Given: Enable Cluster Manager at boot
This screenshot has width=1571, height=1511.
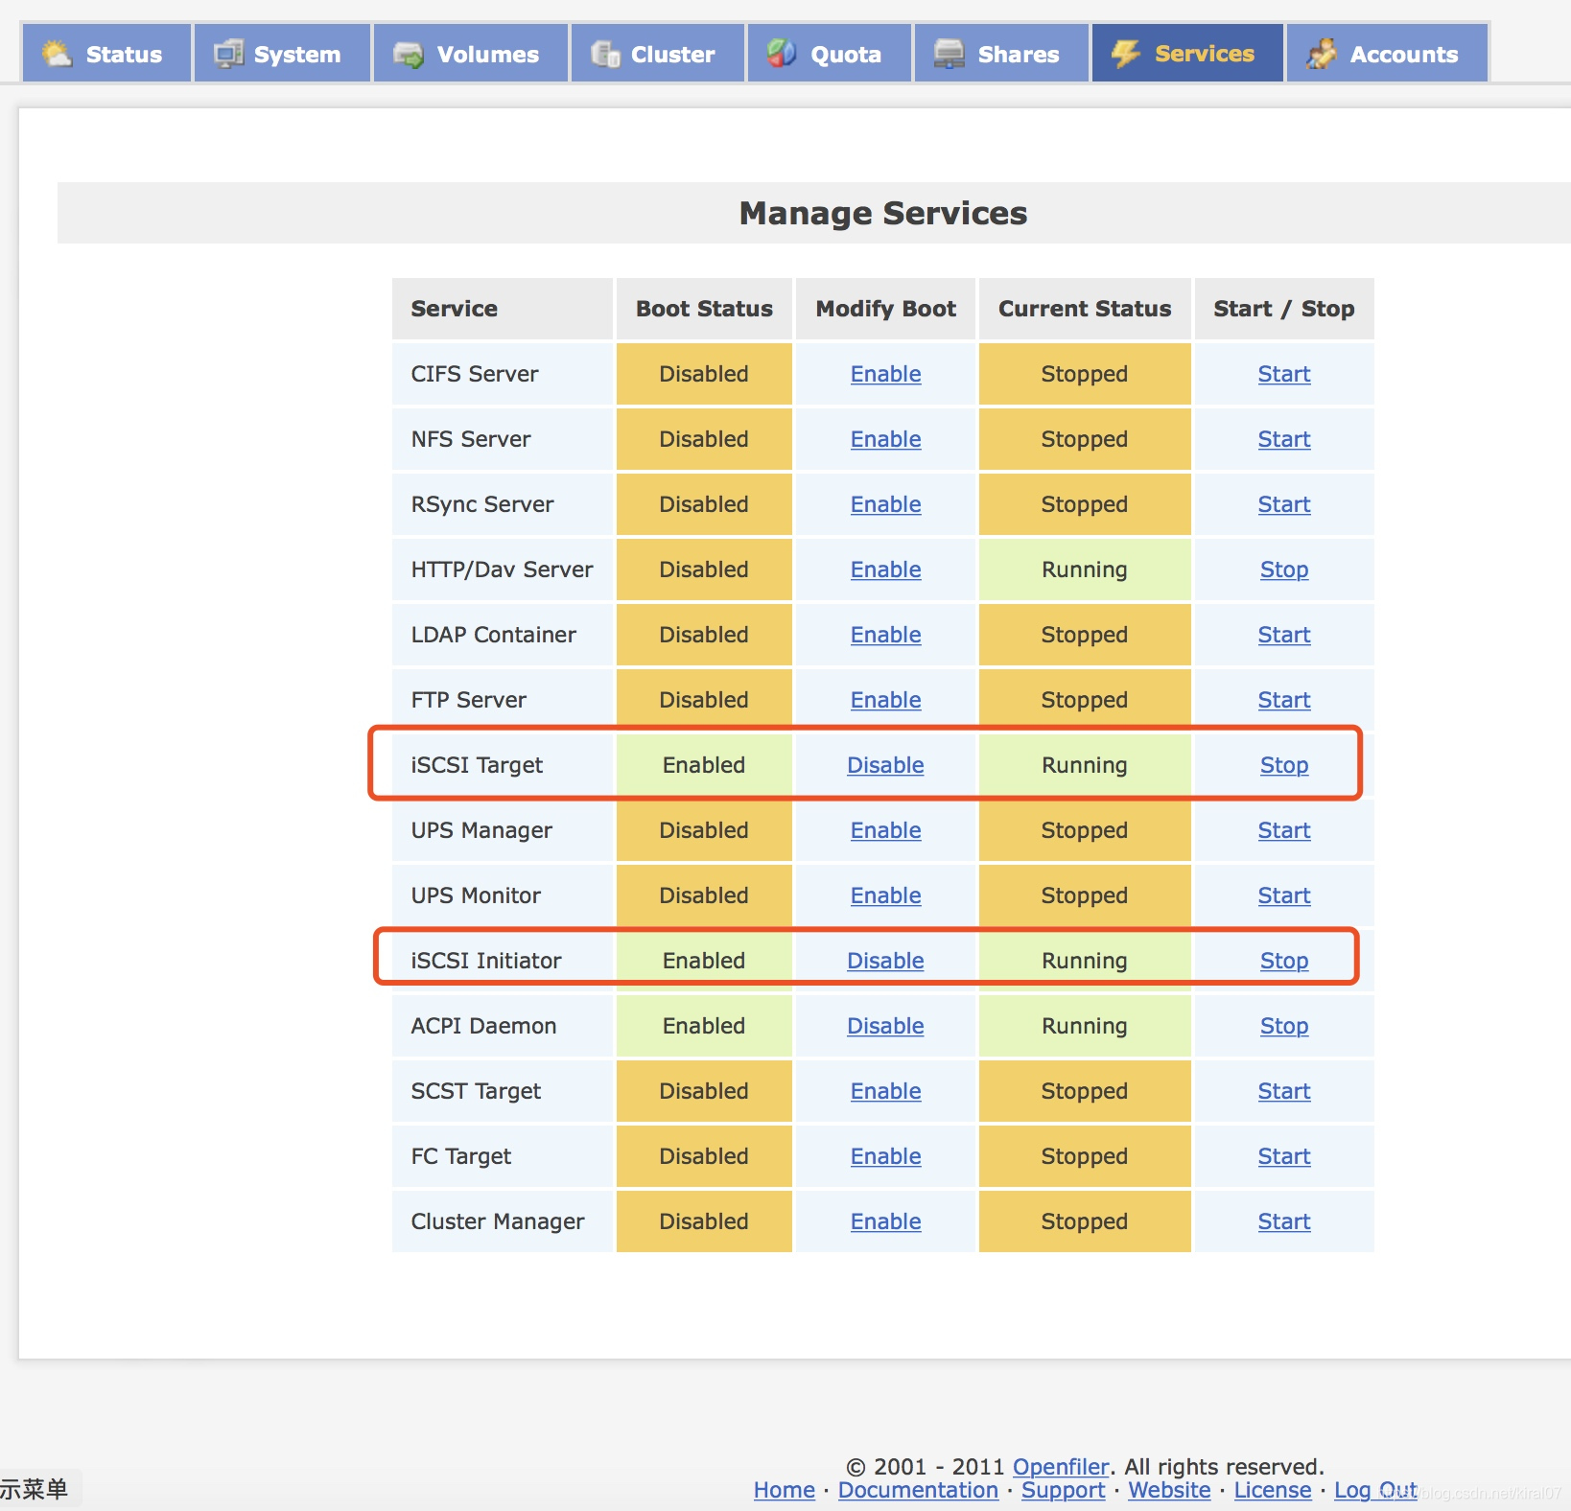Looking at the screenshot, I should (x=885, y=1221).
